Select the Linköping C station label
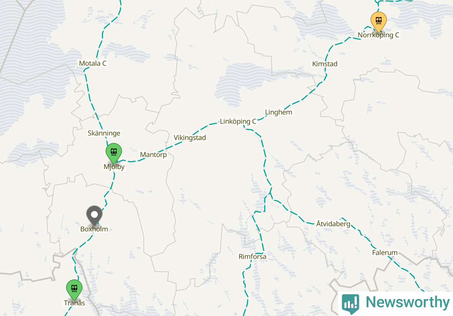 point(238,121)
